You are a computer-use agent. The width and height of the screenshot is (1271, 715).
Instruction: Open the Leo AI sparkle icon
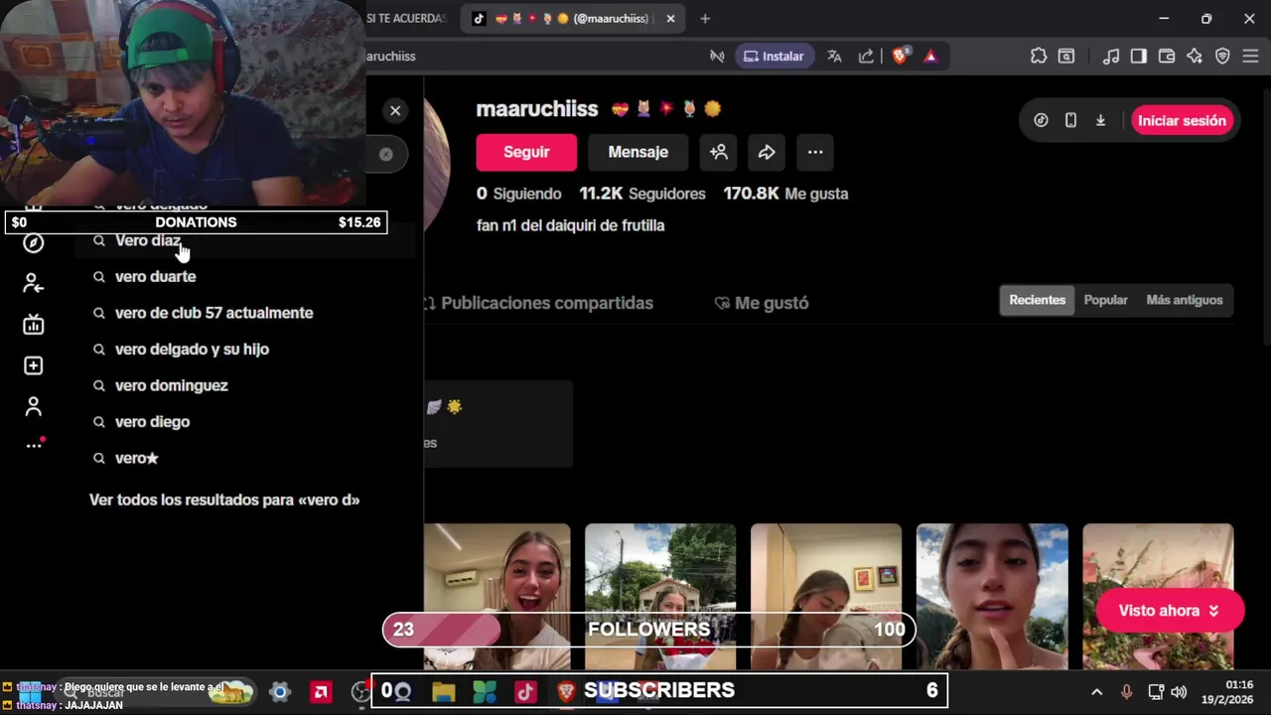(x=1195, y=56)
